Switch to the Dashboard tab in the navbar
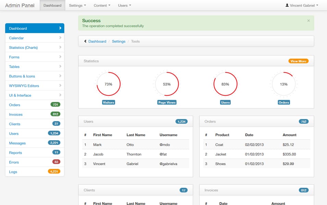327x205 pixels. tap(52, 5)
